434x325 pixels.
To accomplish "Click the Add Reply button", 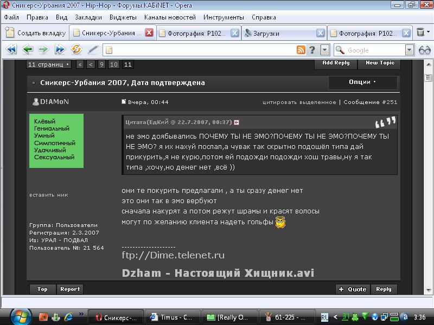I will 336,63.
